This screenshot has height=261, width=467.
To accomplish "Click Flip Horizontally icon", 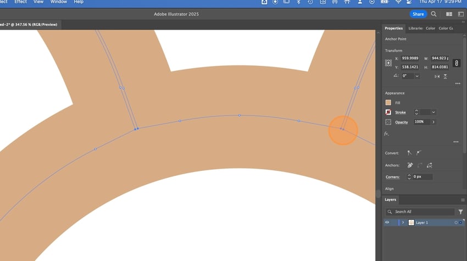I will (437, 76).
